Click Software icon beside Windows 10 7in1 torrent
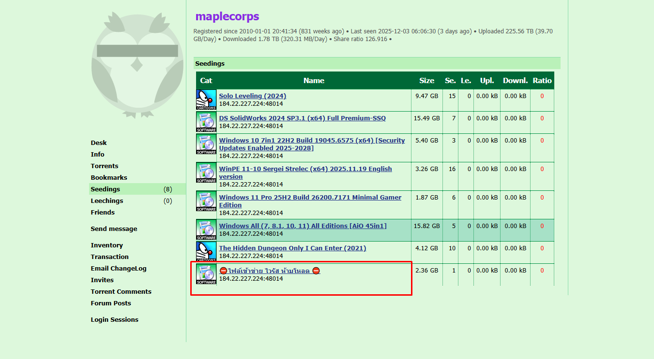The height and width of the screenshot is (359, 654). click(206, 144)
